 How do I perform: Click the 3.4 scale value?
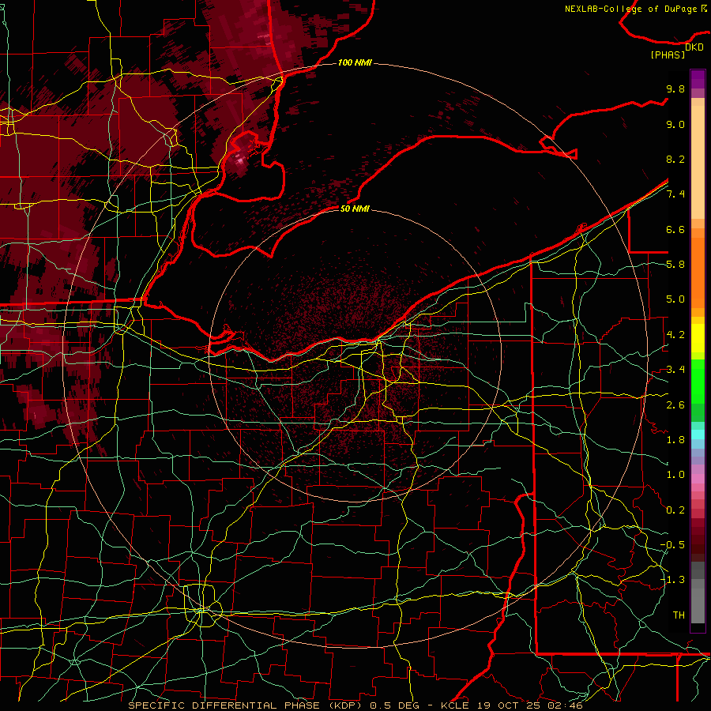coord(675,370)
